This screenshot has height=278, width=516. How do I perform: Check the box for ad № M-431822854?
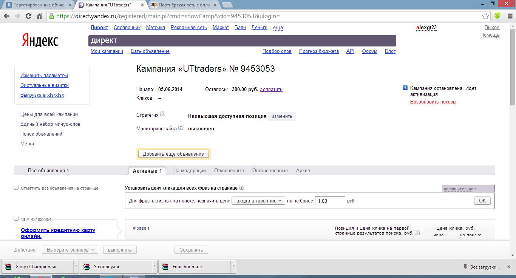pyautogui.click(x=16, y=218)
